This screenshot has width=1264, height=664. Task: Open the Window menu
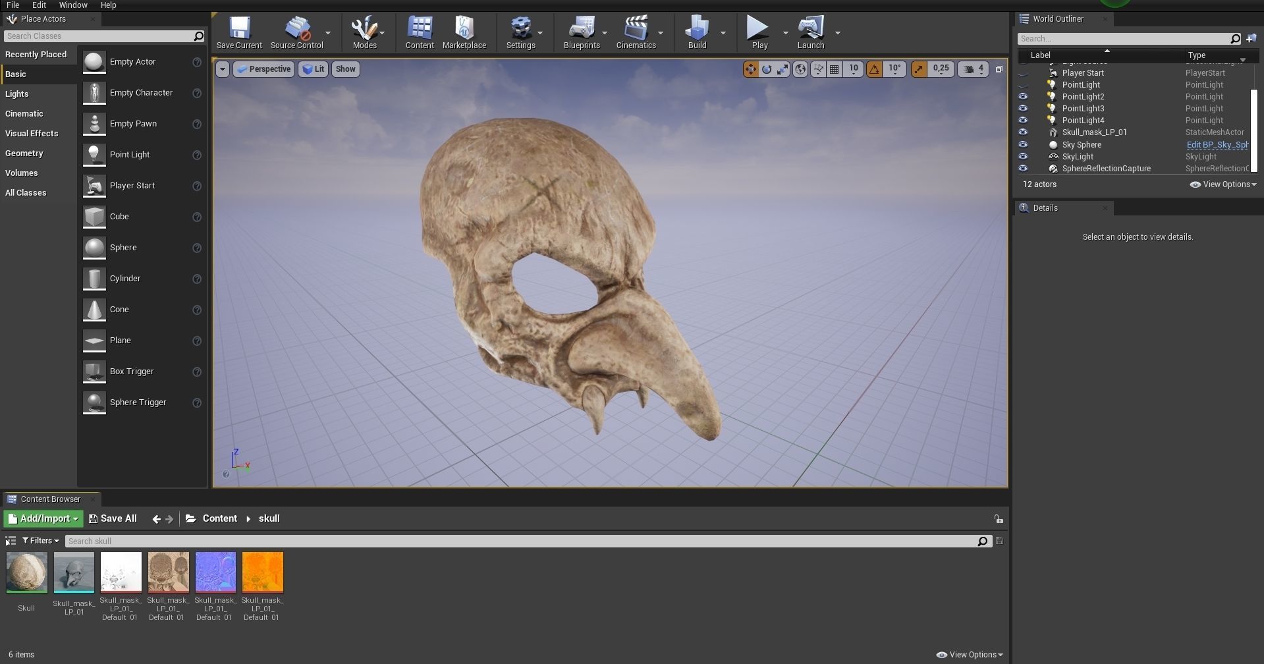pos(73,5)
